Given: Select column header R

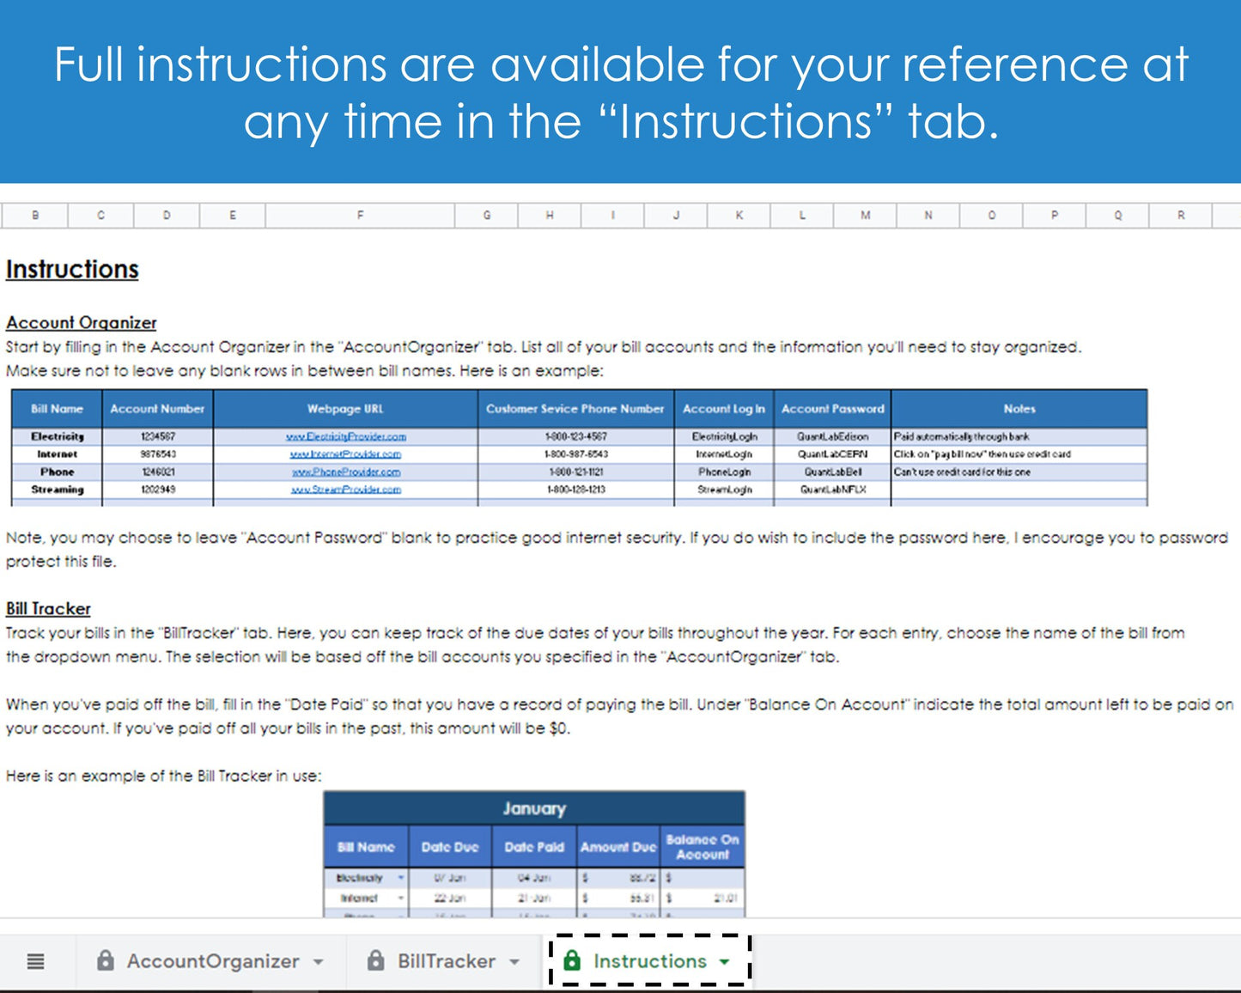Looking at the screenshot, I should 1181,215.
